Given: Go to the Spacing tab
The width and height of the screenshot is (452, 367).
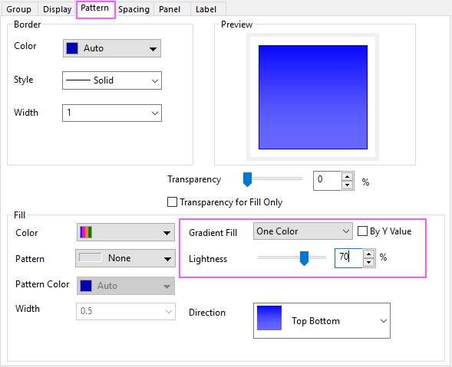Looking at the screenshot, I should click(x=134, y=9).
